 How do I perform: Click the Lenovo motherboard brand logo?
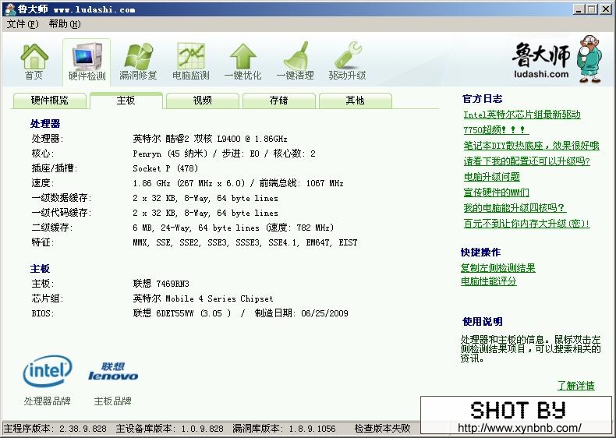[x=113, y=372]
